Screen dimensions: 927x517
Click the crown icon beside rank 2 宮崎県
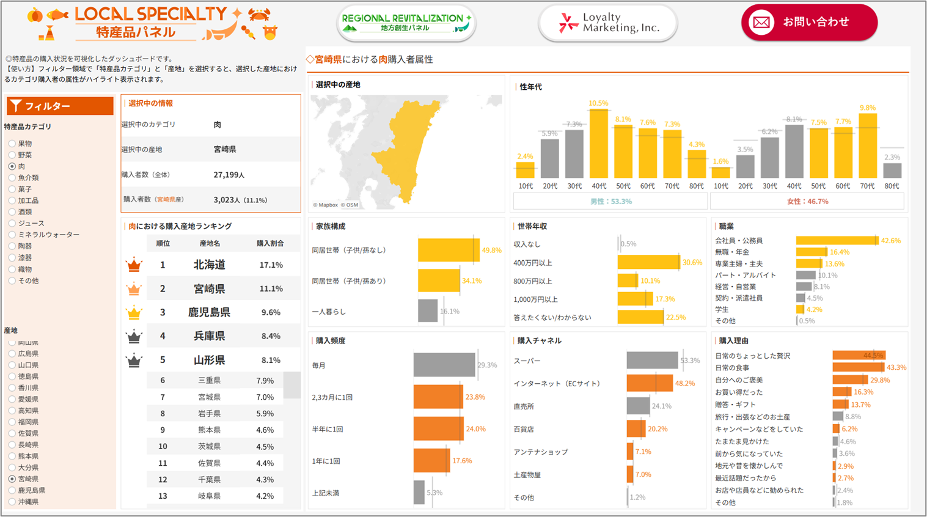coord(134,289)
